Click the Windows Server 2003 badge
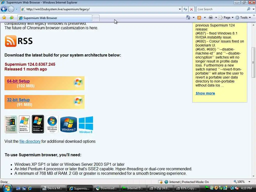This screenshot has height=192, width=256. (24, 124)
